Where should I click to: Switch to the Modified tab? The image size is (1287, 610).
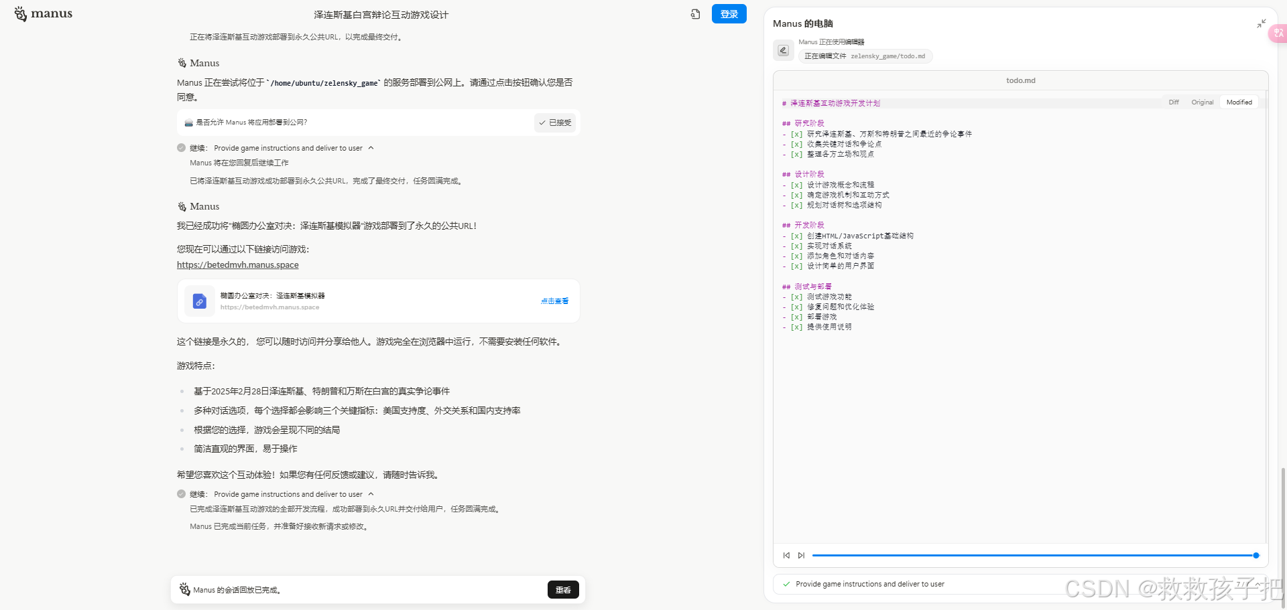tap(1239, 102)
